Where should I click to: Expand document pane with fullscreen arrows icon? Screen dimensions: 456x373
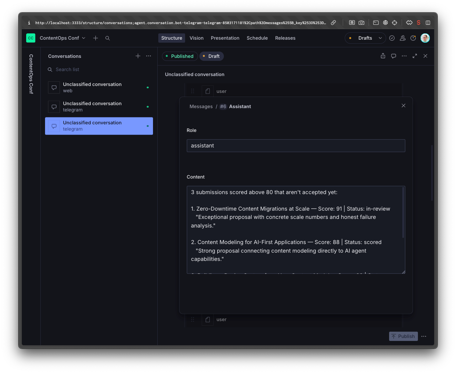415,56
